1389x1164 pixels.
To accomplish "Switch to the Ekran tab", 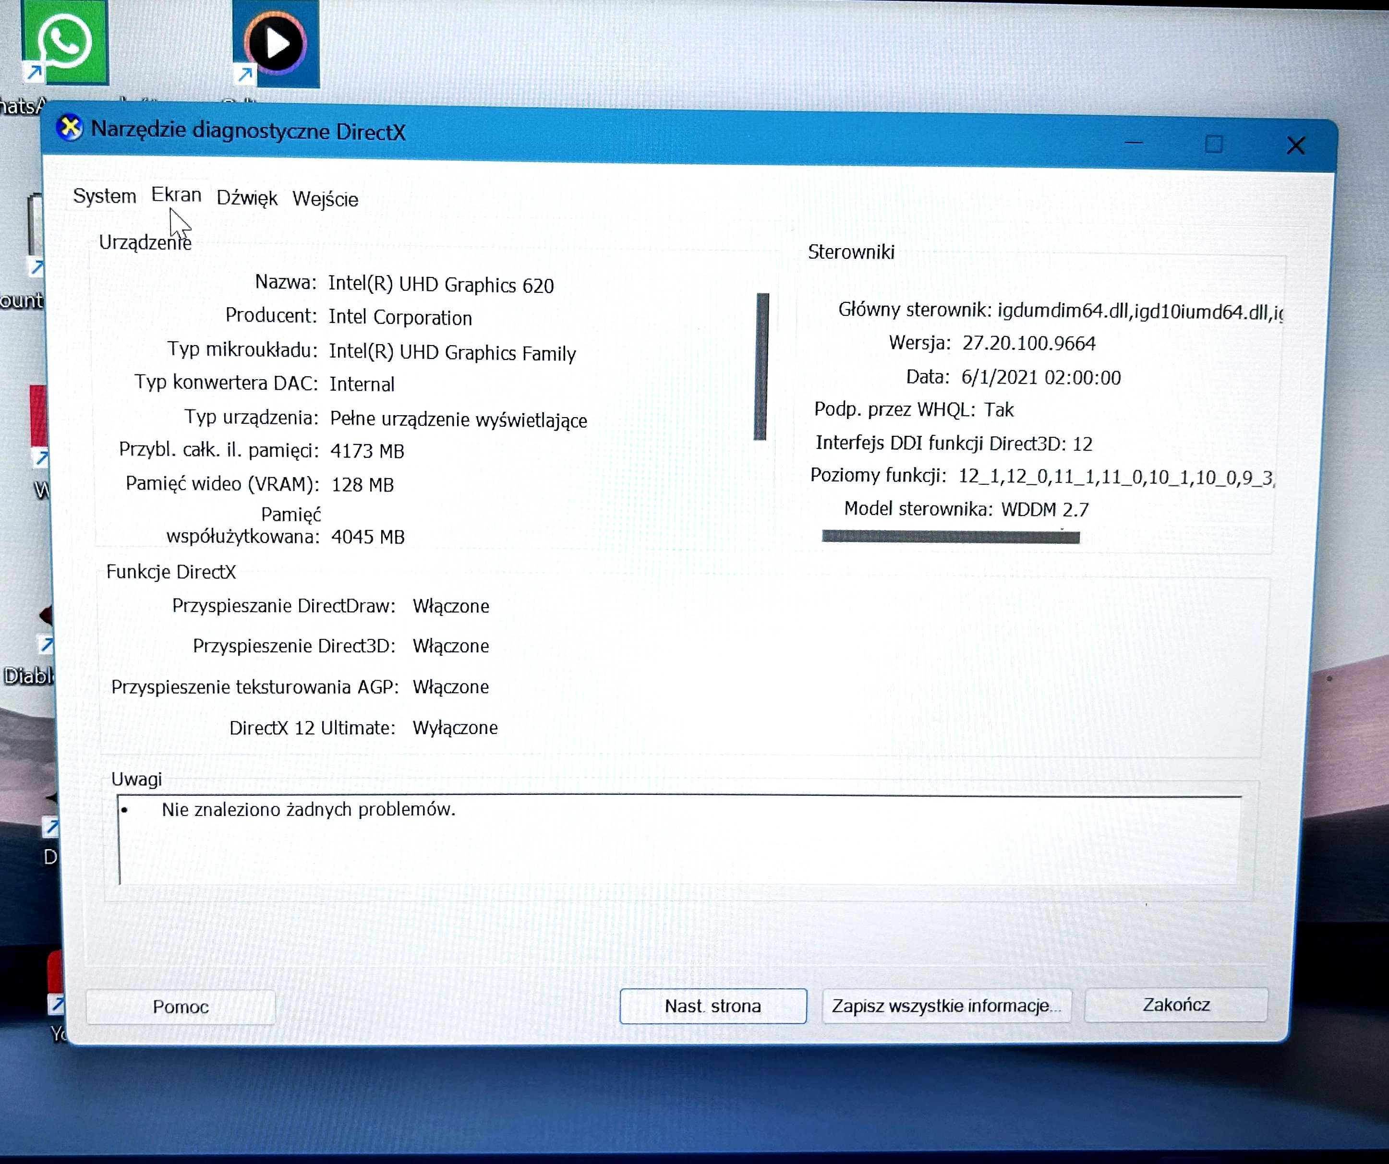I will tap(176, 194).
